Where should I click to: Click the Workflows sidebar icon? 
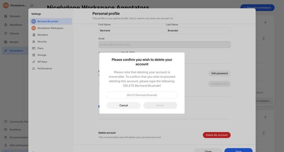point(6,25)
